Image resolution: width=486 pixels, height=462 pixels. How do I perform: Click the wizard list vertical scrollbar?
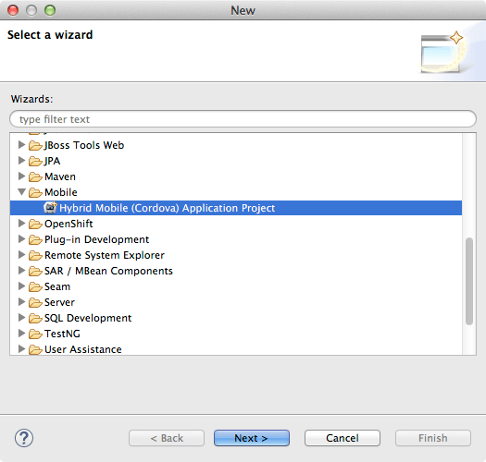469,281
